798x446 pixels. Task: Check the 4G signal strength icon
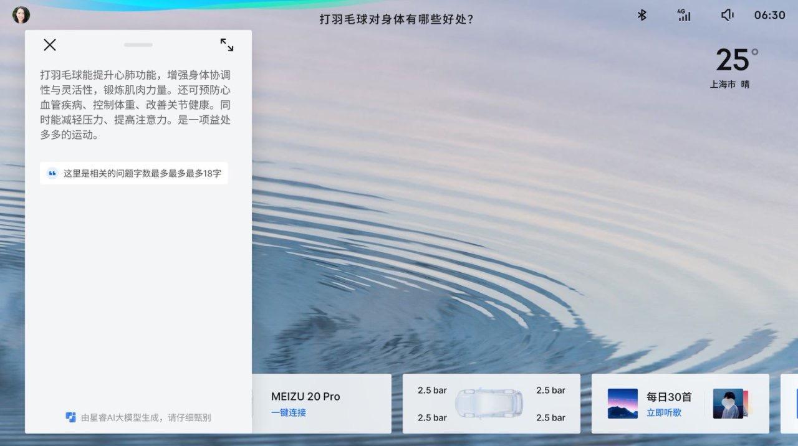point(684,15)
